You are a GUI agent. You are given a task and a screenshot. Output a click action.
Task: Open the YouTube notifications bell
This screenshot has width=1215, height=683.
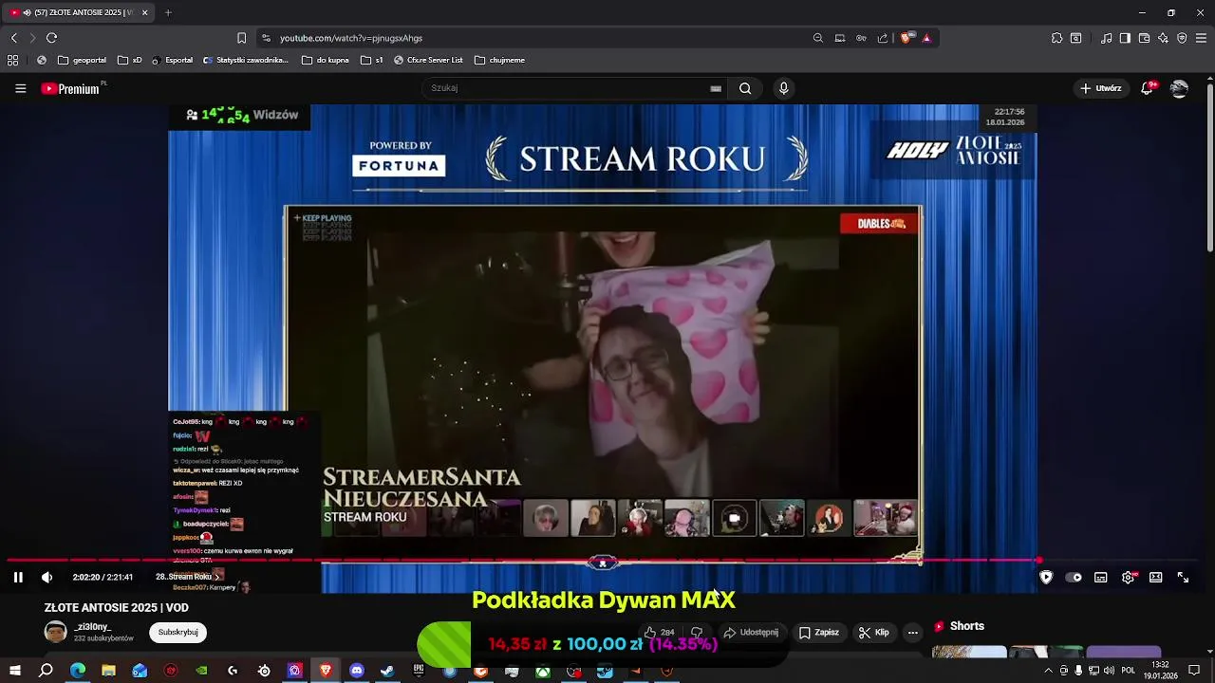pyautogui.click(x=1147, y=88)
